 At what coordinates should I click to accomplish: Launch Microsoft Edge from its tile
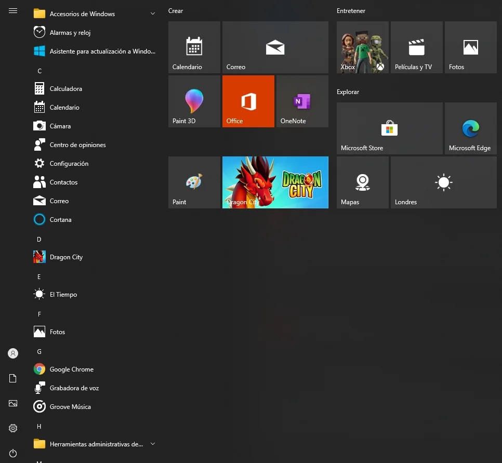471,128
